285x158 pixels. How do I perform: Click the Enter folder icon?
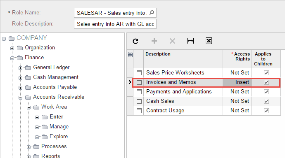coord(45,117)
